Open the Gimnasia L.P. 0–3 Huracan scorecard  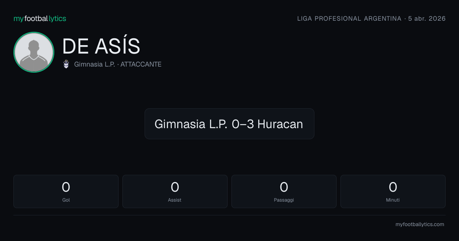229,124
